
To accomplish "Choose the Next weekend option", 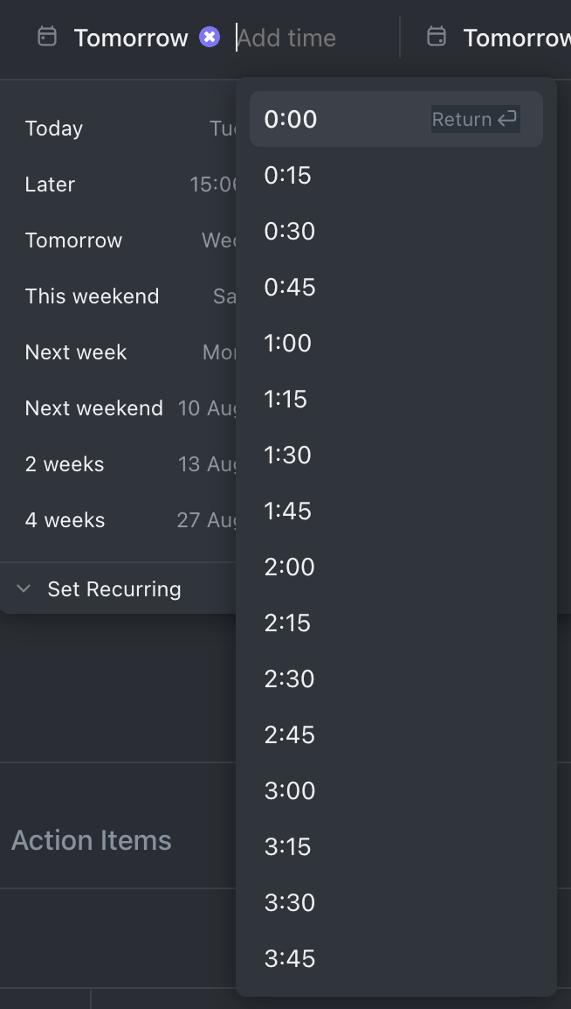I will [x=94, y=408].
